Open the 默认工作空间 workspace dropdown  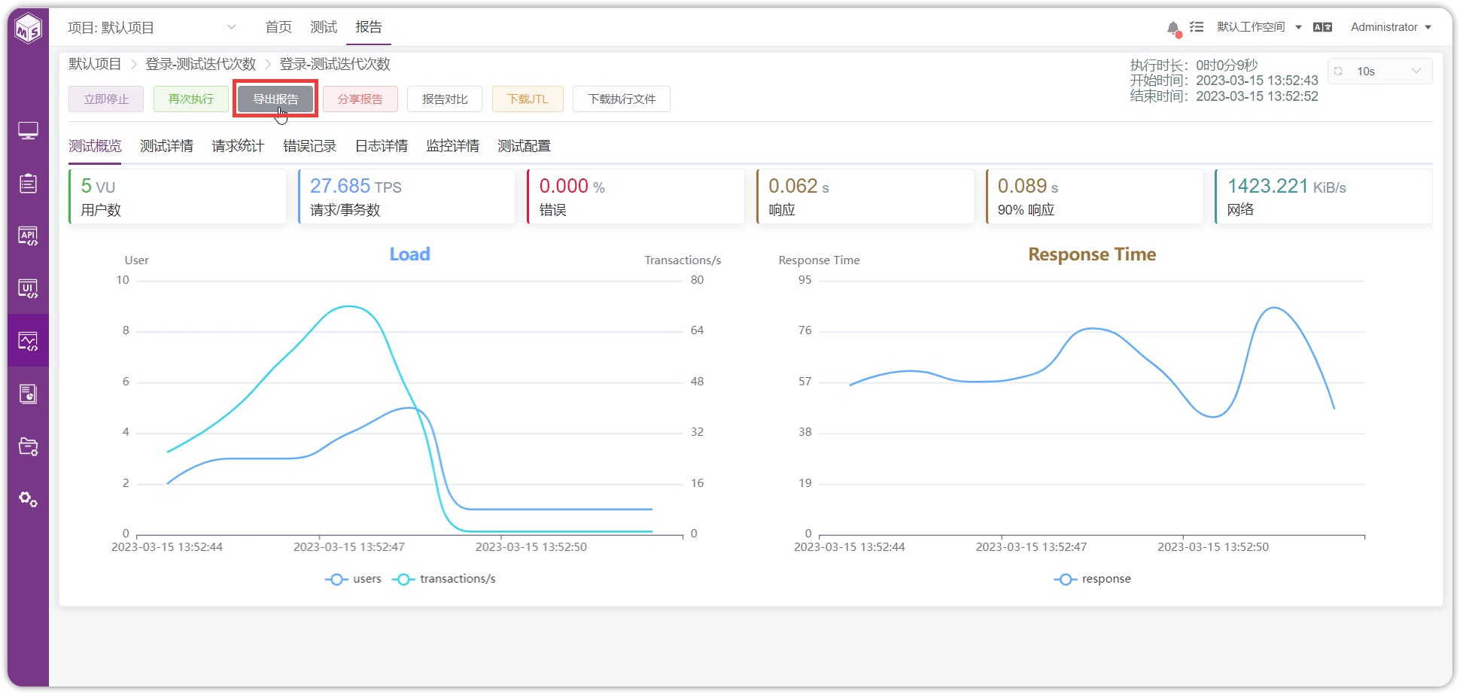[x=1259, y=27]
